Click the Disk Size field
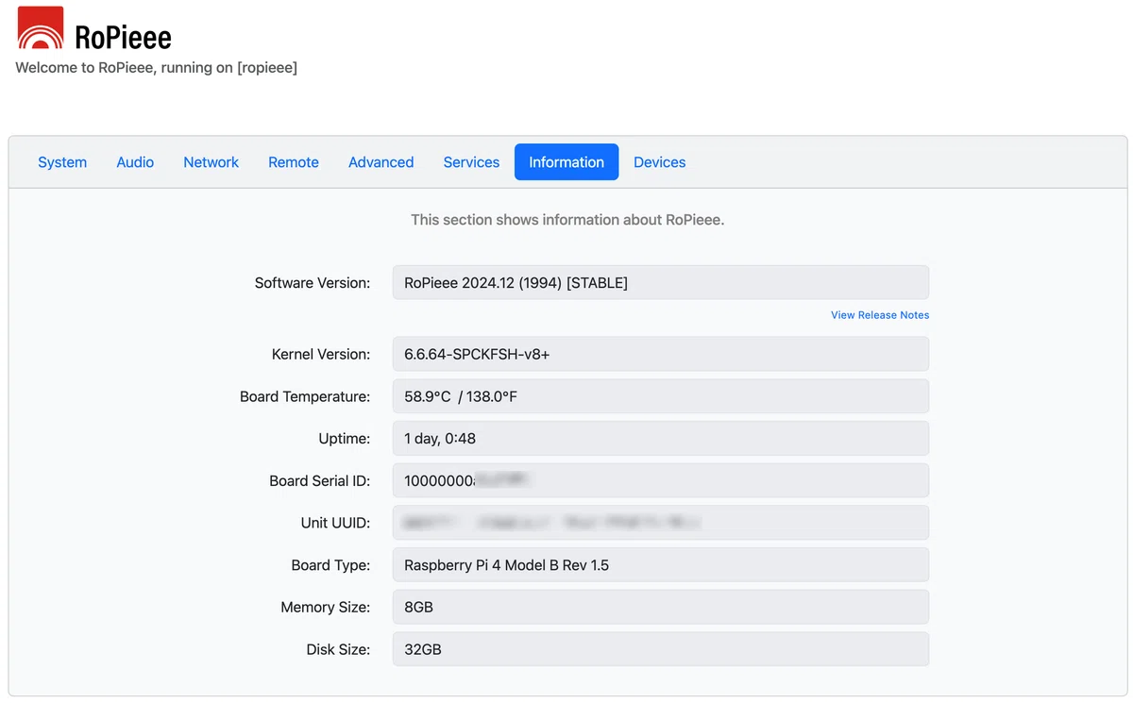This screenshot has width=1133, height=703. coord(661,649)
